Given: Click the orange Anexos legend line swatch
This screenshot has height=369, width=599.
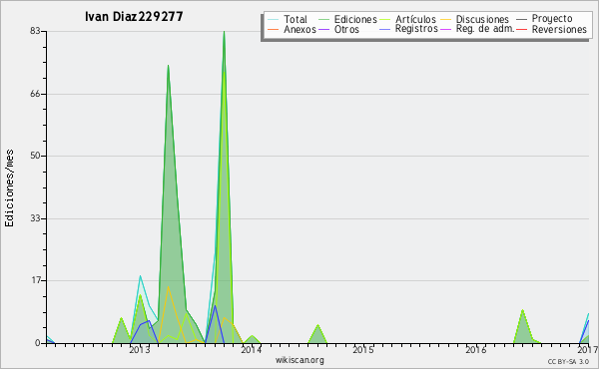Looking at the screenshot, I should 274,29.
